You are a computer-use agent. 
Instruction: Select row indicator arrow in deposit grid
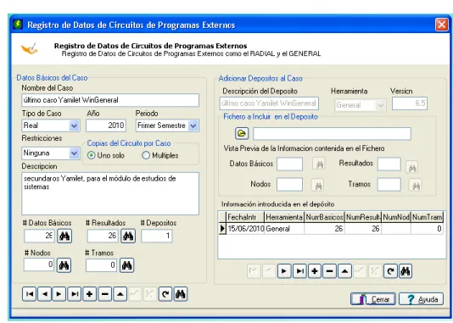coord(222,229)
